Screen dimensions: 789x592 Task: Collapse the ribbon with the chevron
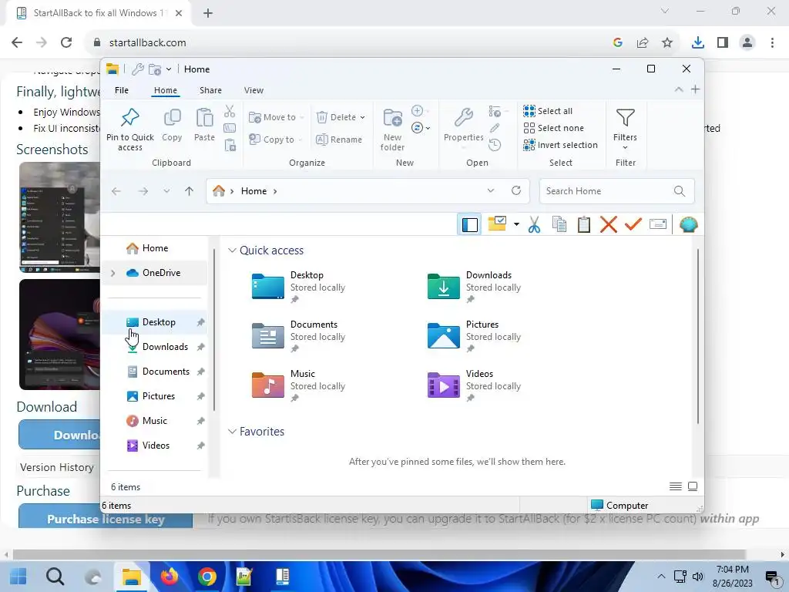[x=678, y=89]
